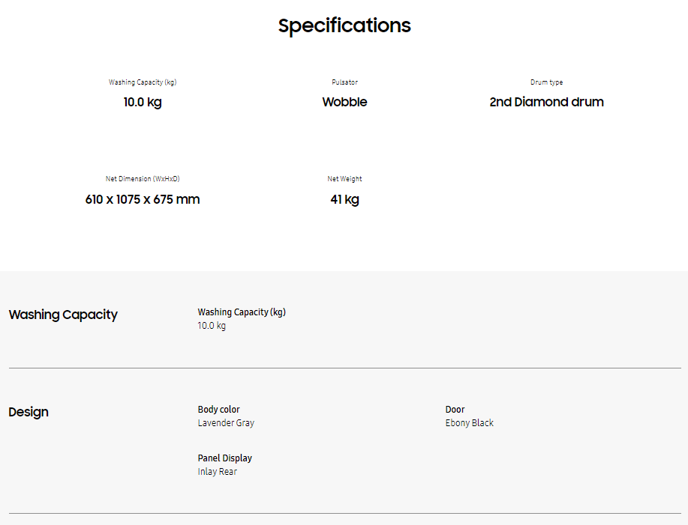Screen dimensions: 688x525
Task: Select the 610 x 1075 x 675 mm value
Action: 143,199
